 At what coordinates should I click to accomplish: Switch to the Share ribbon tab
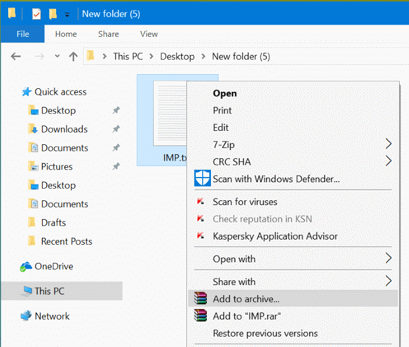pyautogui.click(x=109, y=34)
